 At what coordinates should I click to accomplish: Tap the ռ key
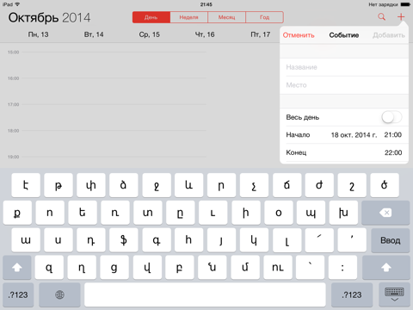(115, 213)
